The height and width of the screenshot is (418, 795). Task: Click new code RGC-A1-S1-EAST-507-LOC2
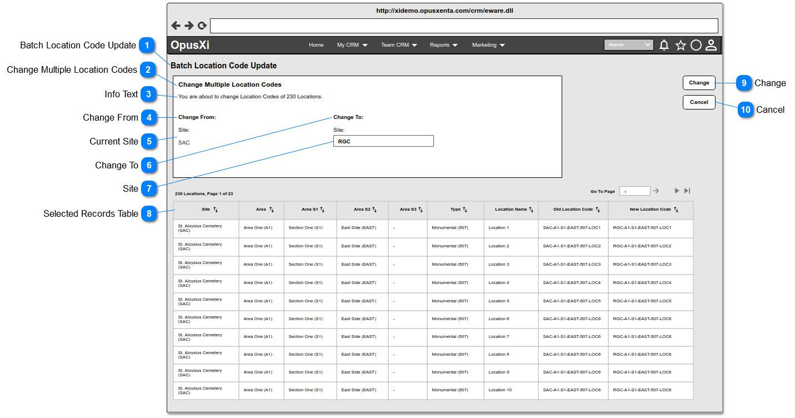pos(642,246)
